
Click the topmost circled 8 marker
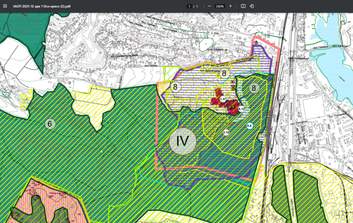[224, 74]
